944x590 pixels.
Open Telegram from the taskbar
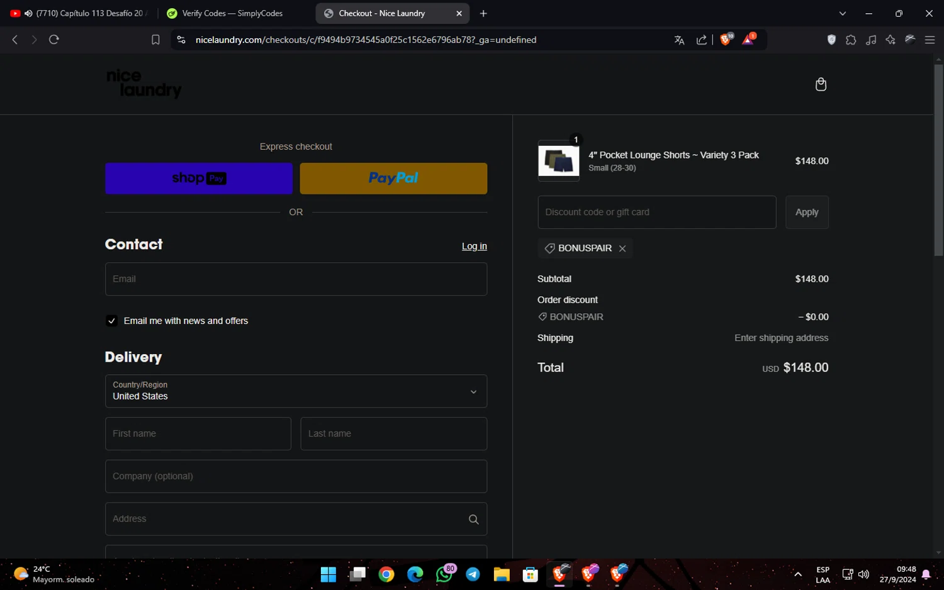[x=473, y=574]
